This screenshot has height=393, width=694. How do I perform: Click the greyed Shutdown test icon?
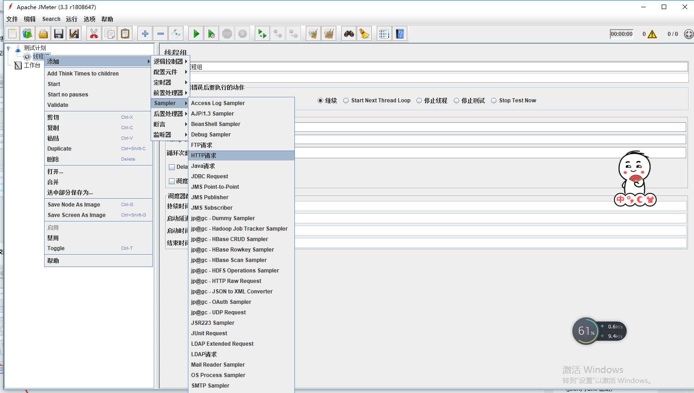pyautogui.click(x=243, y=34)
